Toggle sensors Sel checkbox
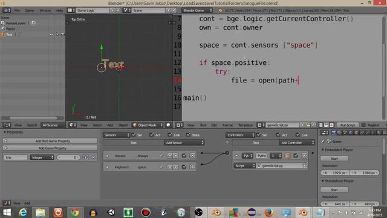 tap(134, 134)
